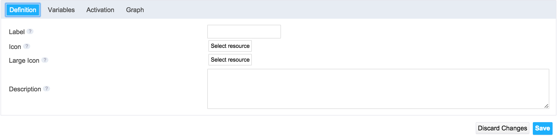The height and width of the screenshot is (137, 557).
Task: Click the question mark beside Icon
Action: click(27, 46)
